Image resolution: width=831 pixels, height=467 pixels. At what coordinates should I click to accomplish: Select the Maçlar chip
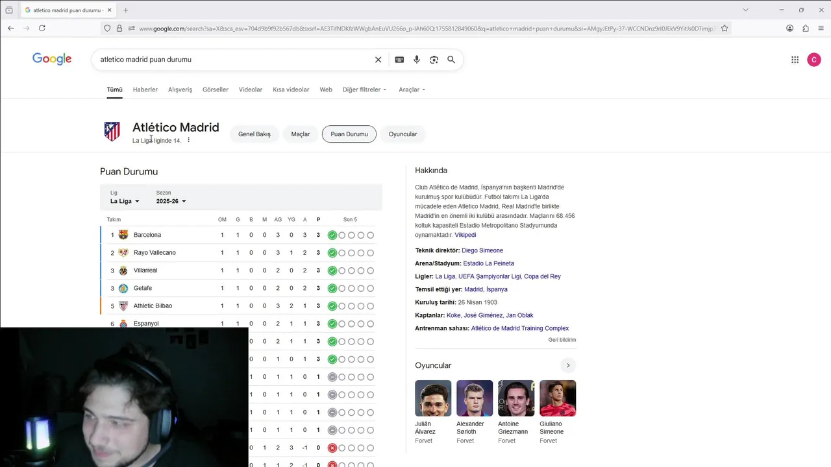[301, 134]
